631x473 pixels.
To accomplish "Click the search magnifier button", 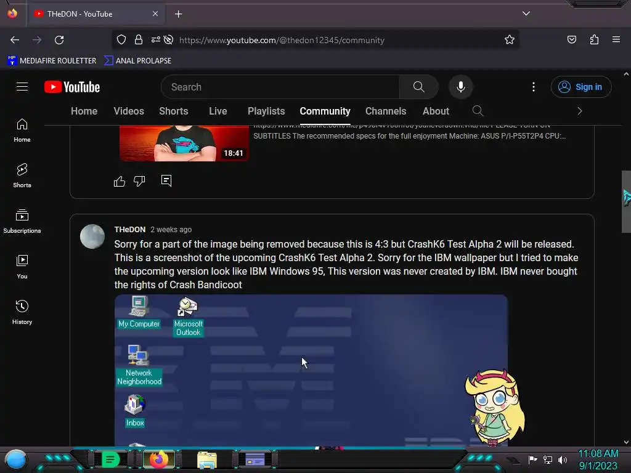I will 418,87.
